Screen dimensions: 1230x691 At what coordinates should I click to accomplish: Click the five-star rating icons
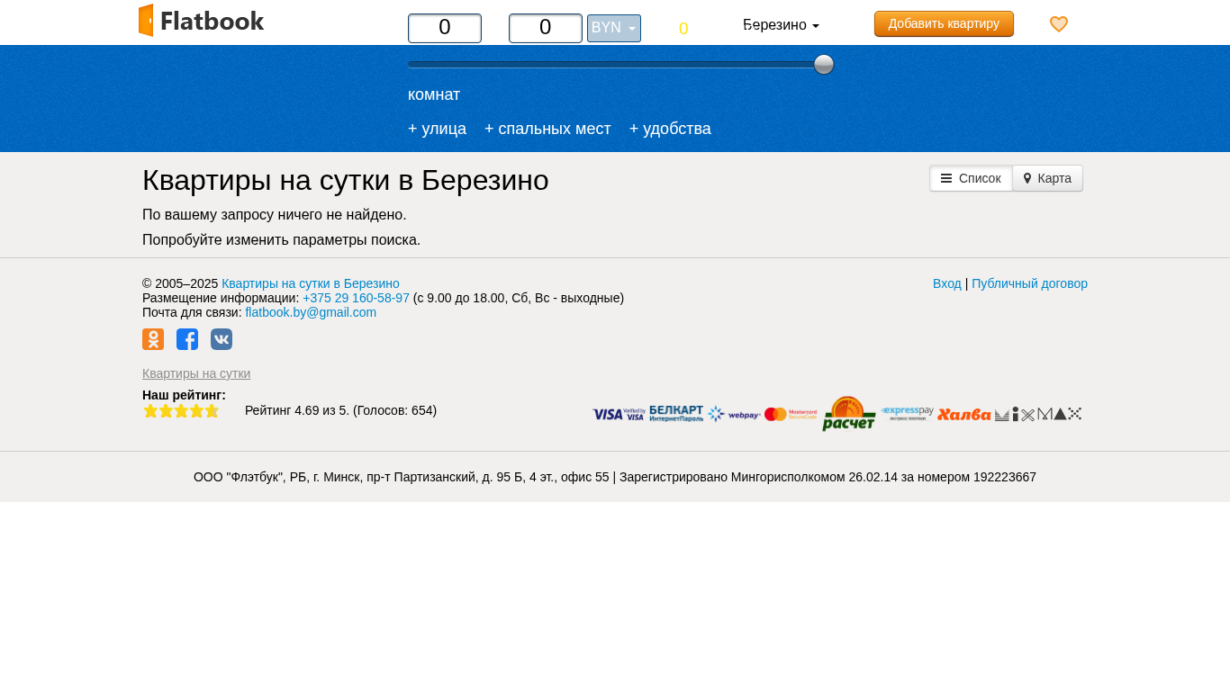click(181, 411)
